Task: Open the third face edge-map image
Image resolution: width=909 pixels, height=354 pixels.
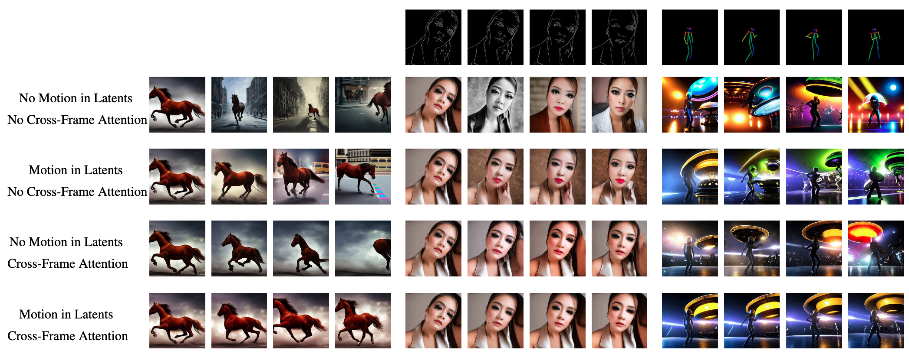Action: [x=557, y=37]
